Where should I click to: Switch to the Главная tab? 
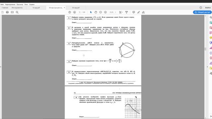point(5,8)
